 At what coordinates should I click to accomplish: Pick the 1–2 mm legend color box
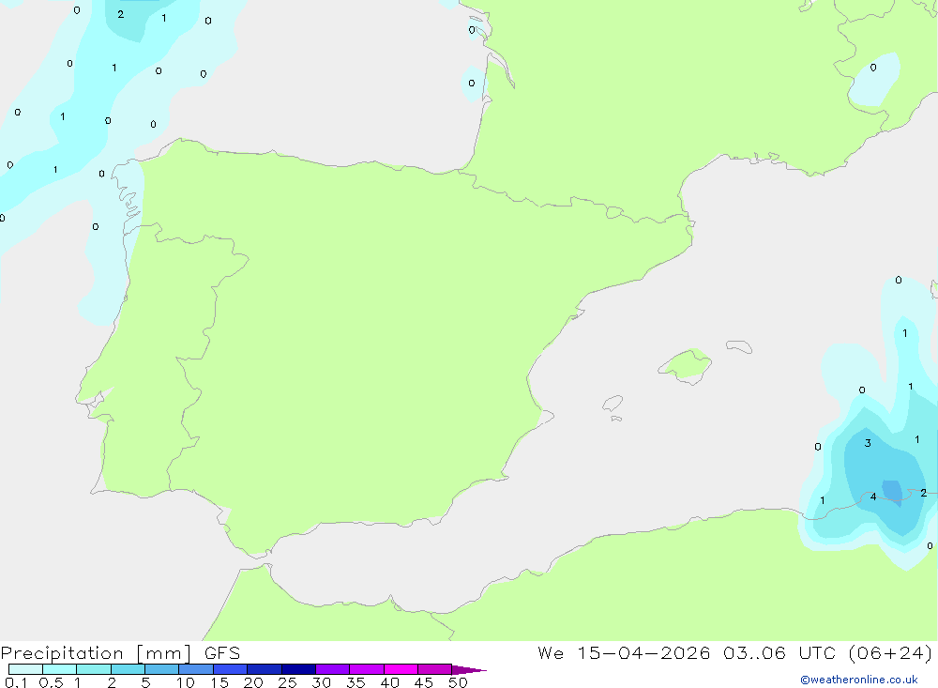pos(93,669)
